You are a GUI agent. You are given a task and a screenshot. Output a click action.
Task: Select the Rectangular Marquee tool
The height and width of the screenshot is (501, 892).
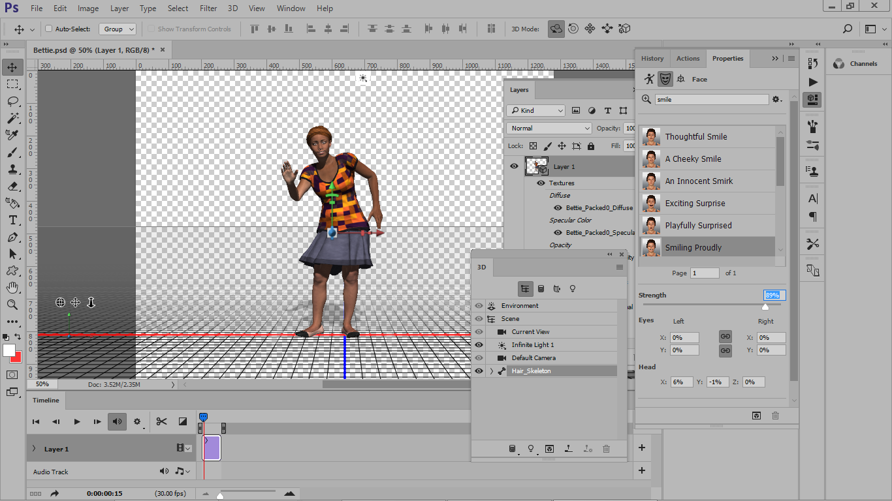pyautogui.click(x=12, y=84)
